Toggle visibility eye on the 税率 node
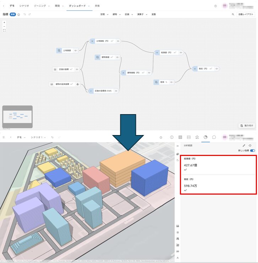Viewport: 258px width, 263px height. (x=171, y=82)
